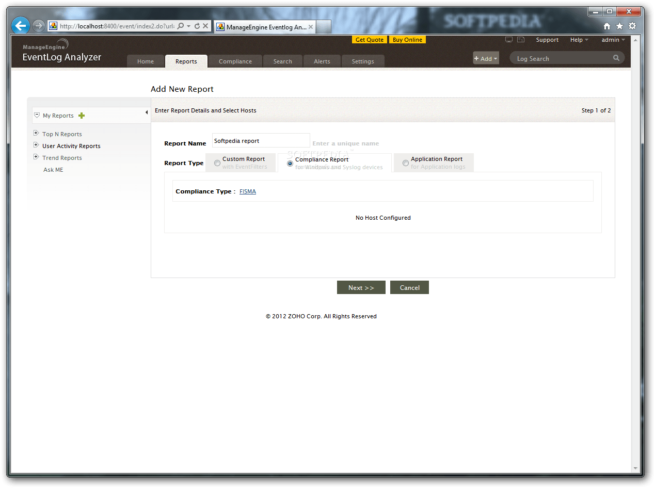Click the browser back arrow
Viewport: 655px width, 488px height.
[20, 25]
